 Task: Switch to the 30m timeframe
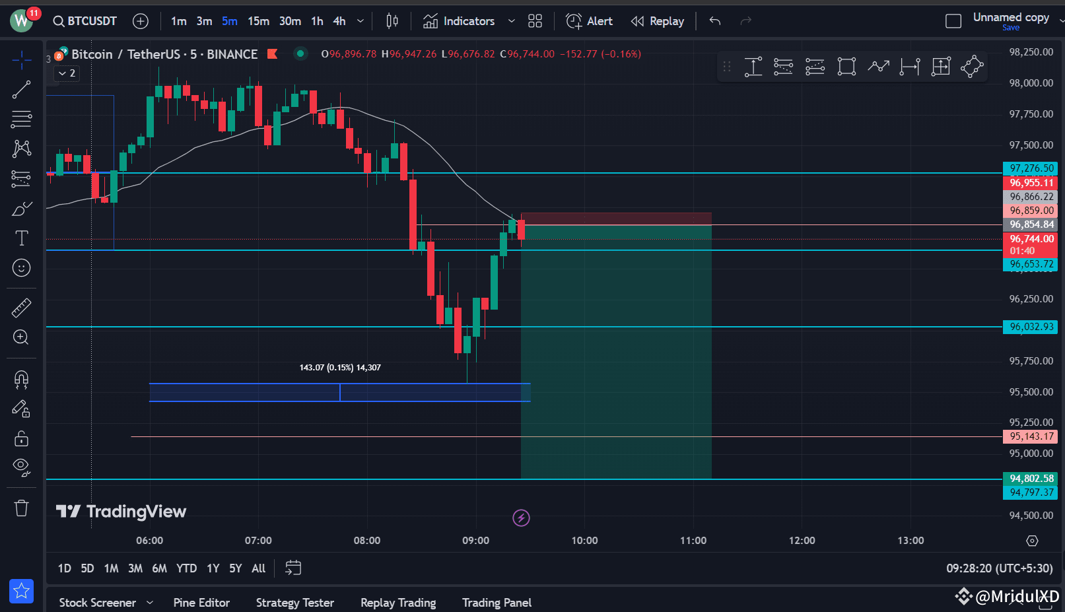pos(290,21)
